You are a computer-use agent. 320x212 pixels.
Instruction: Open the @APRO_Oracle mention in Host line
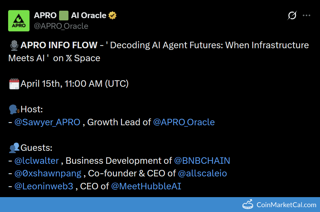pos(184,122)
